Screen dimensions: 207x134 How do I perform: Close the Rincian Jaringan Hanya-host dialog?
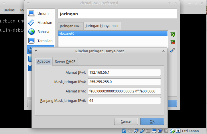163,51
